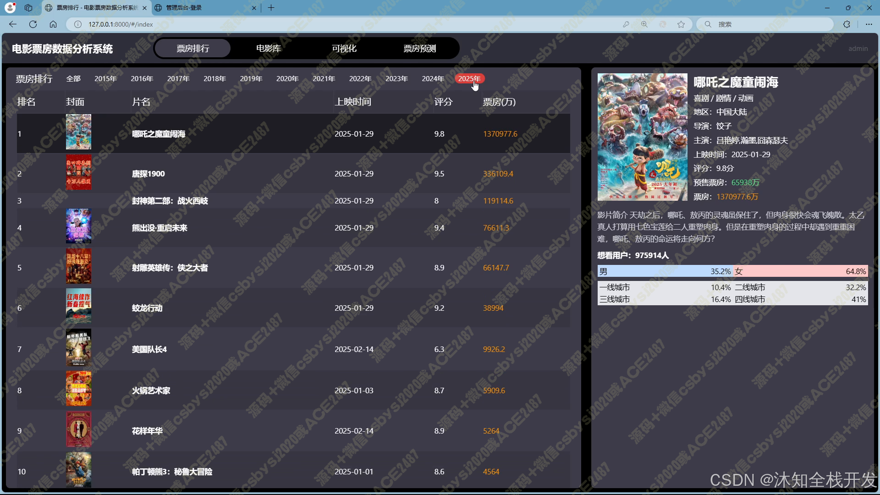Go to browser home icon

pos(53,24)
